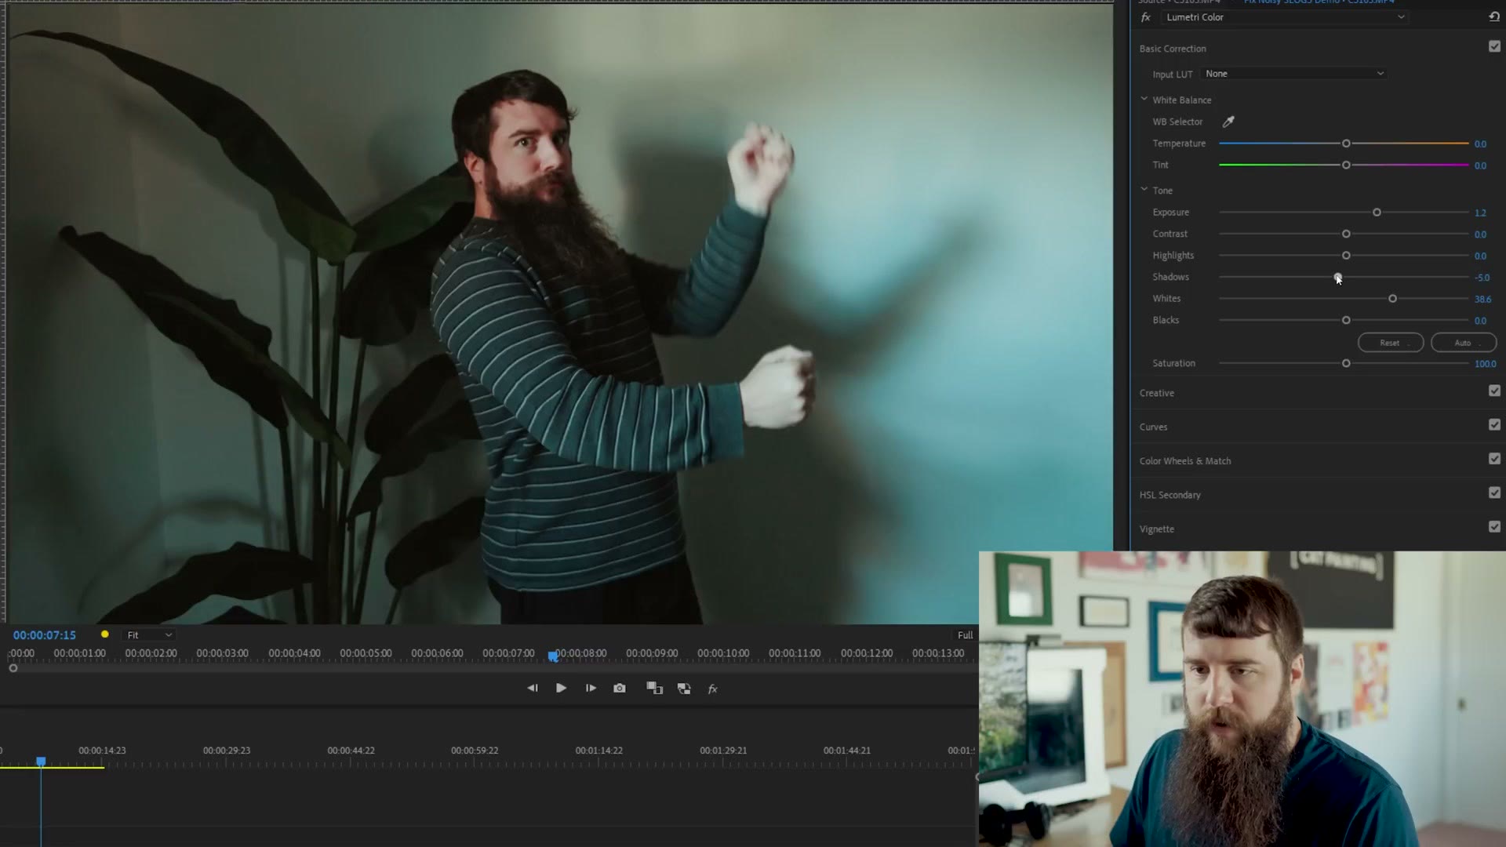The image size is (1506, 847).
Task: Click the Saturation slider handle
Action: tap(1346, 364)
